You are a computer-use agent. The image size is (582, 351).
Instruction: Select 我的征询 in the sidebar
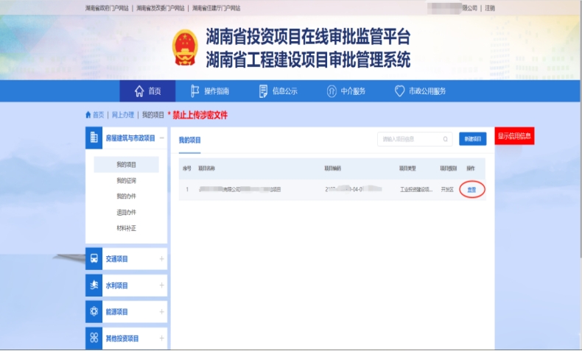coord(126,180)
